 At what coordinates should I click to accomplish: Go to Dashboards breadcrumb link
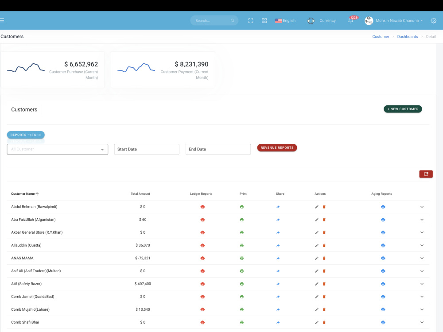(408, 37)
